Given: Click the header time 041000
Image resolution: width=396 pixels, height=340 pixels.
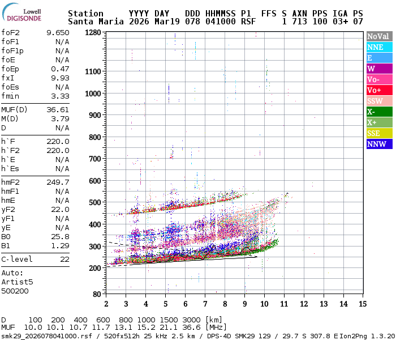Looking at the screenshot, I should (221, 22).
